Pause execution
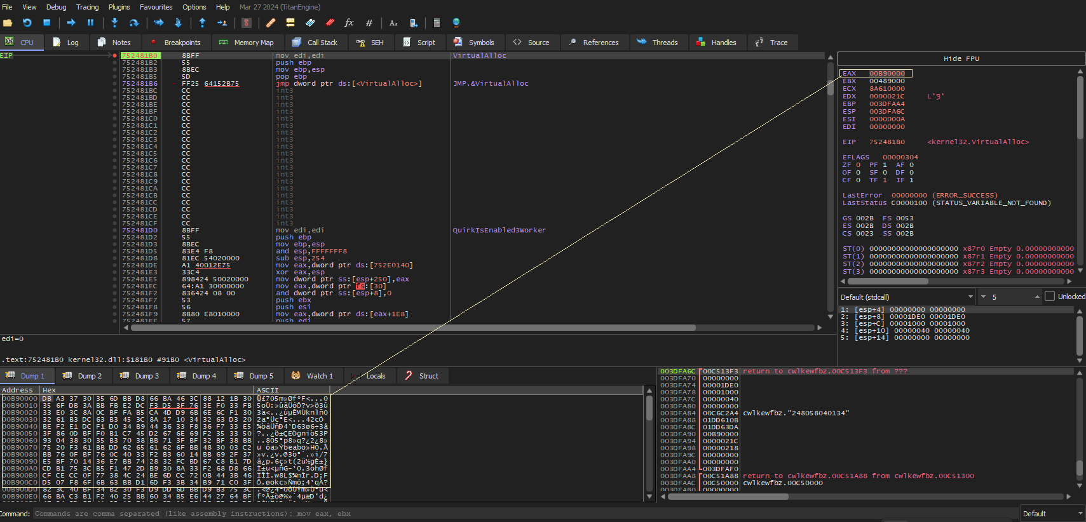The height and width of the screenshot is (522, 1086). coord(90,23)
